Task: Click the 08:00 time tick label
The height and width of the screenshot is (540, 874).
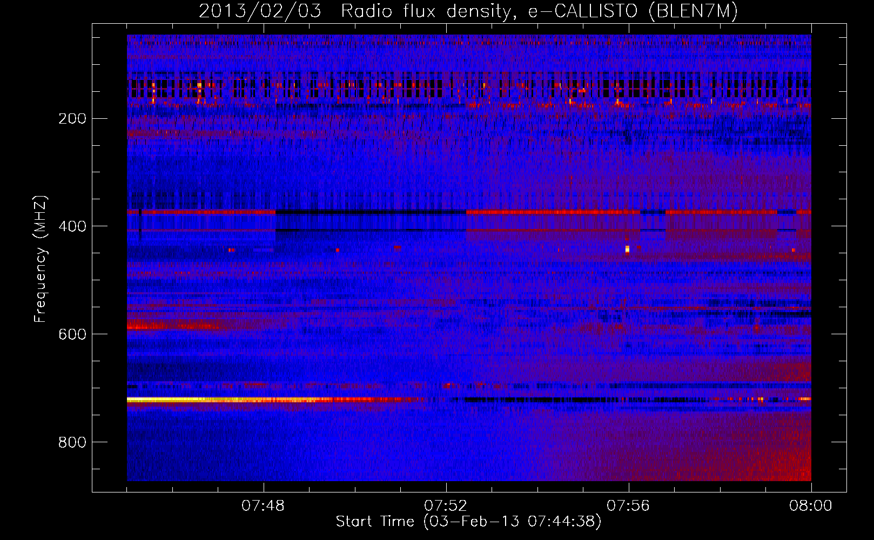Action: (x=811, y=506)
